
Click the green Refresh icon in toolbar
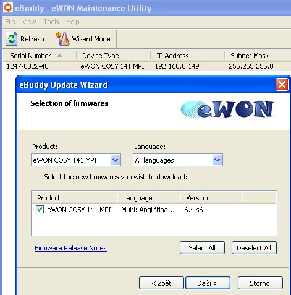pyautogui.click(x=11, y=38)
